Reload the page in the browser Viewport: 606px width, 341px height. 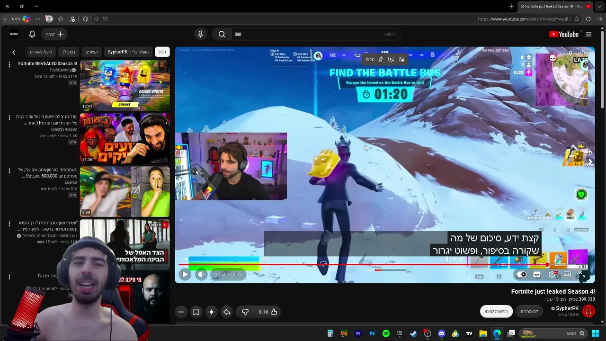tap(588, 19)
